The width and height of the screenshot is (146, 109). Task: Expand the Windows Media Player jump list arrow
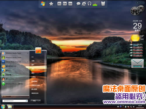tap(28, 53)
